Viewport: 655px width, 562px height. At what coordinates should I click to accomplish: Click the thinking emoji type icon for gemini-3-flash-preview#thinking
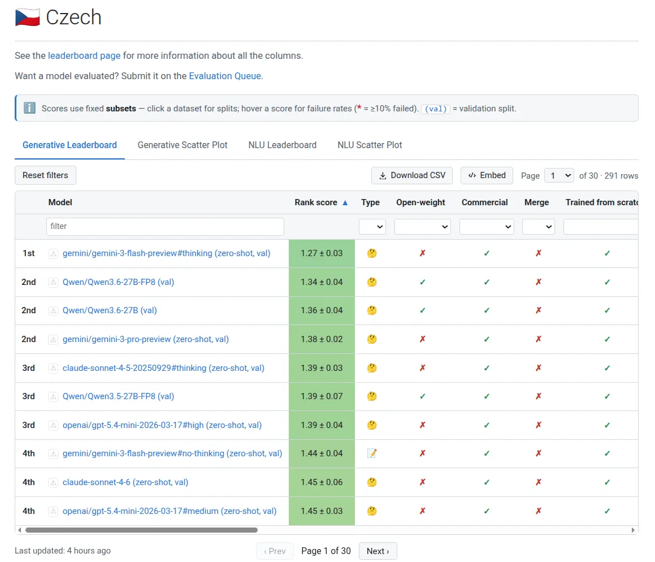point(372,253)
